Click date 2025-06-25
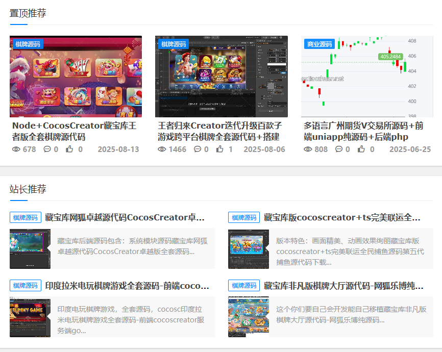Viewport: 442px width, 352px height. coord(410,149)
